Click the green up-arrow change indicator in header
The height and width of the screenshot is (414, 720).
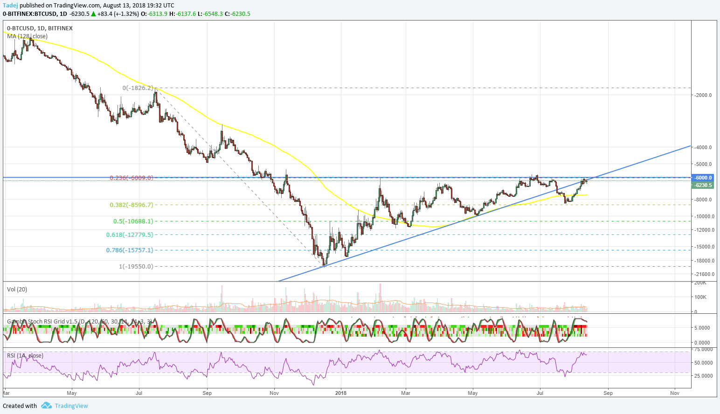(93, 14)
